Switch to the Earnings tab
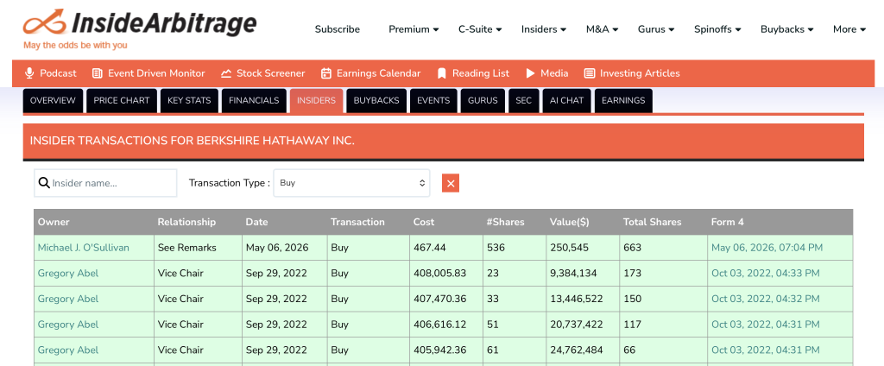Screen dimensions: 884x366 [x=623, y=101]
